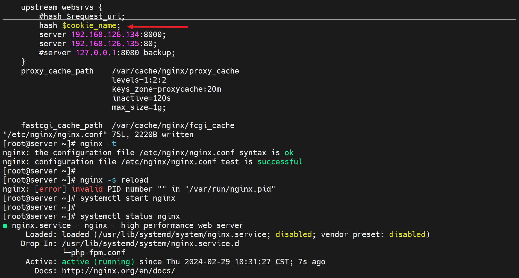The height and width of the screenshot is (278, 519).
Task: Open the nginx.org docs link
Action: pyautogui.click(x=118, y=271)
